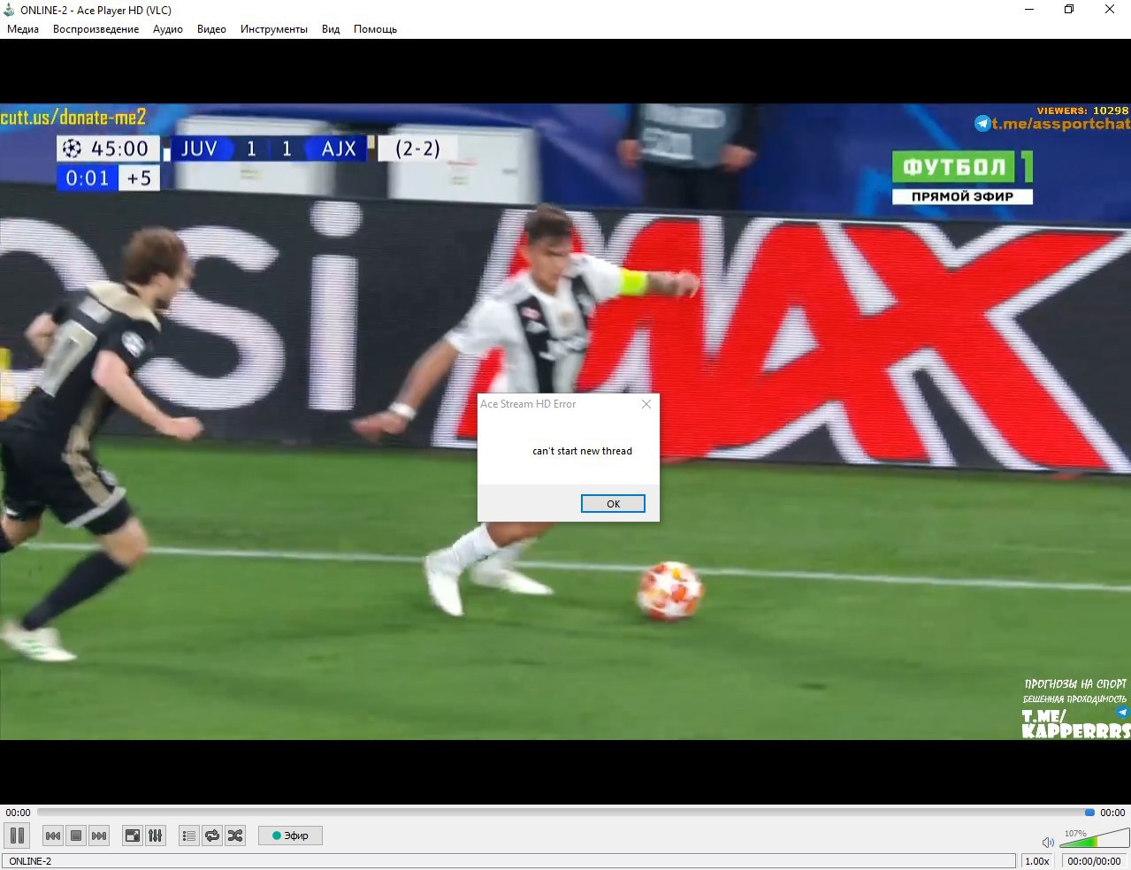Open the Помощь menu

click(x=375, y=29)
